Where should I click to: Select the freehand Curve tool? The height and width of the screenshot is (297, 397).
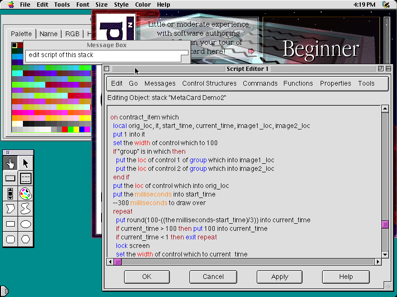[x=26, y=208]
